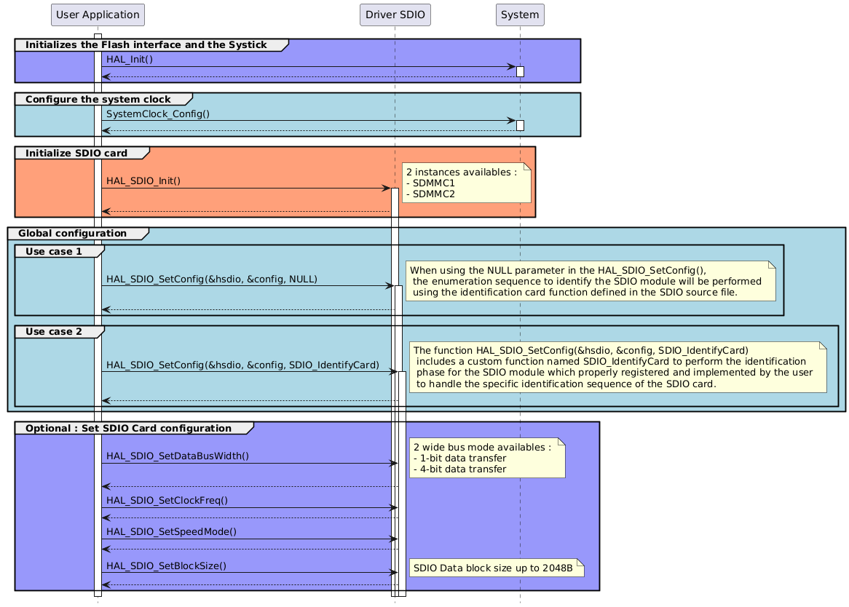849x607 pixels.
Task: Select the 'Configure the system clock' group label
Action: (98, 100)
